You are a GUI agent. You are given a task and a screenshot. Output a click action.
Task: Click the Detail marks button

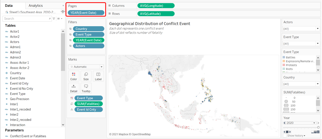tap(74, 88)
